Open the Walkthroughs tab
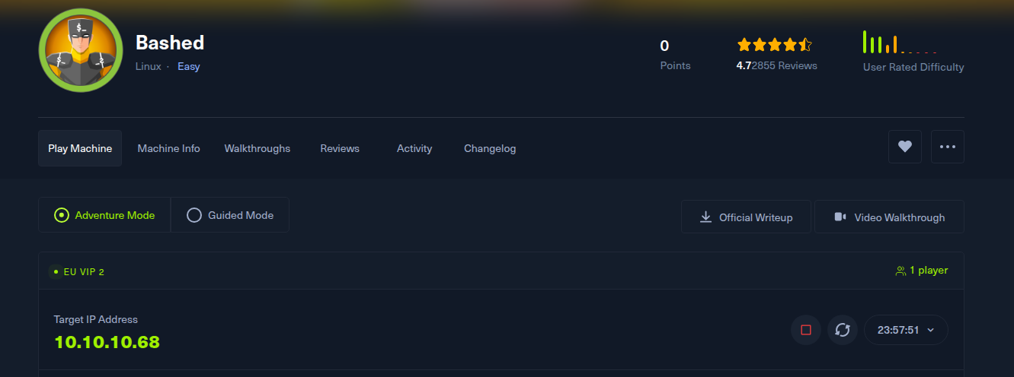The image size is (1014, 377). [x=257, y=148]
